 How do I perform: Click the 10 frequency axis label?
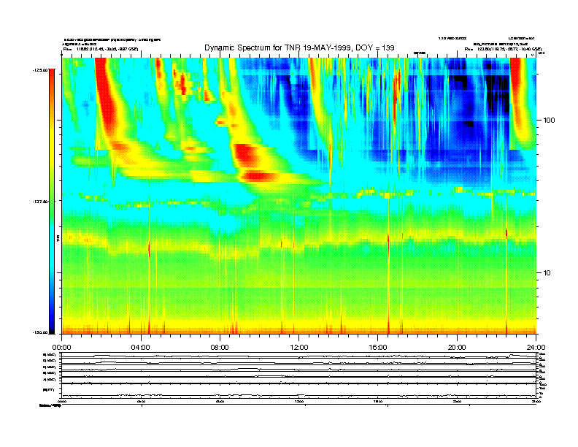pyautogui.click(x=547, y=273)
